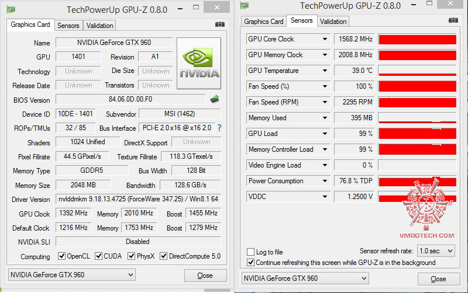Open the GPU Temperature sensor dropdown
The image size is (468, 293).
coord(325,71)
